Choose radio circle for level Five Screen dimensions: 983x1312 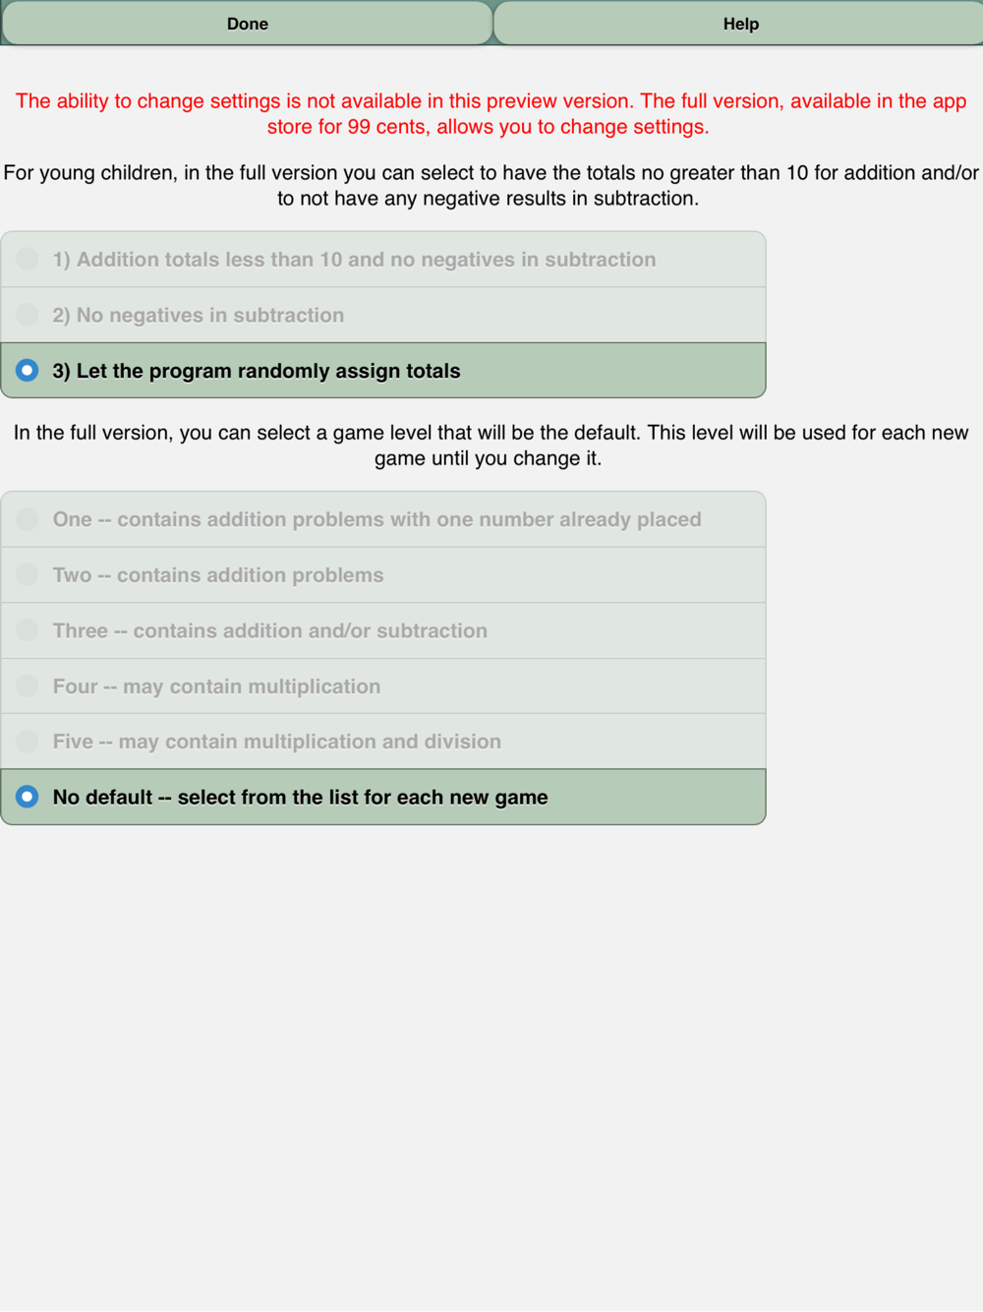click(x=28, y=741)
